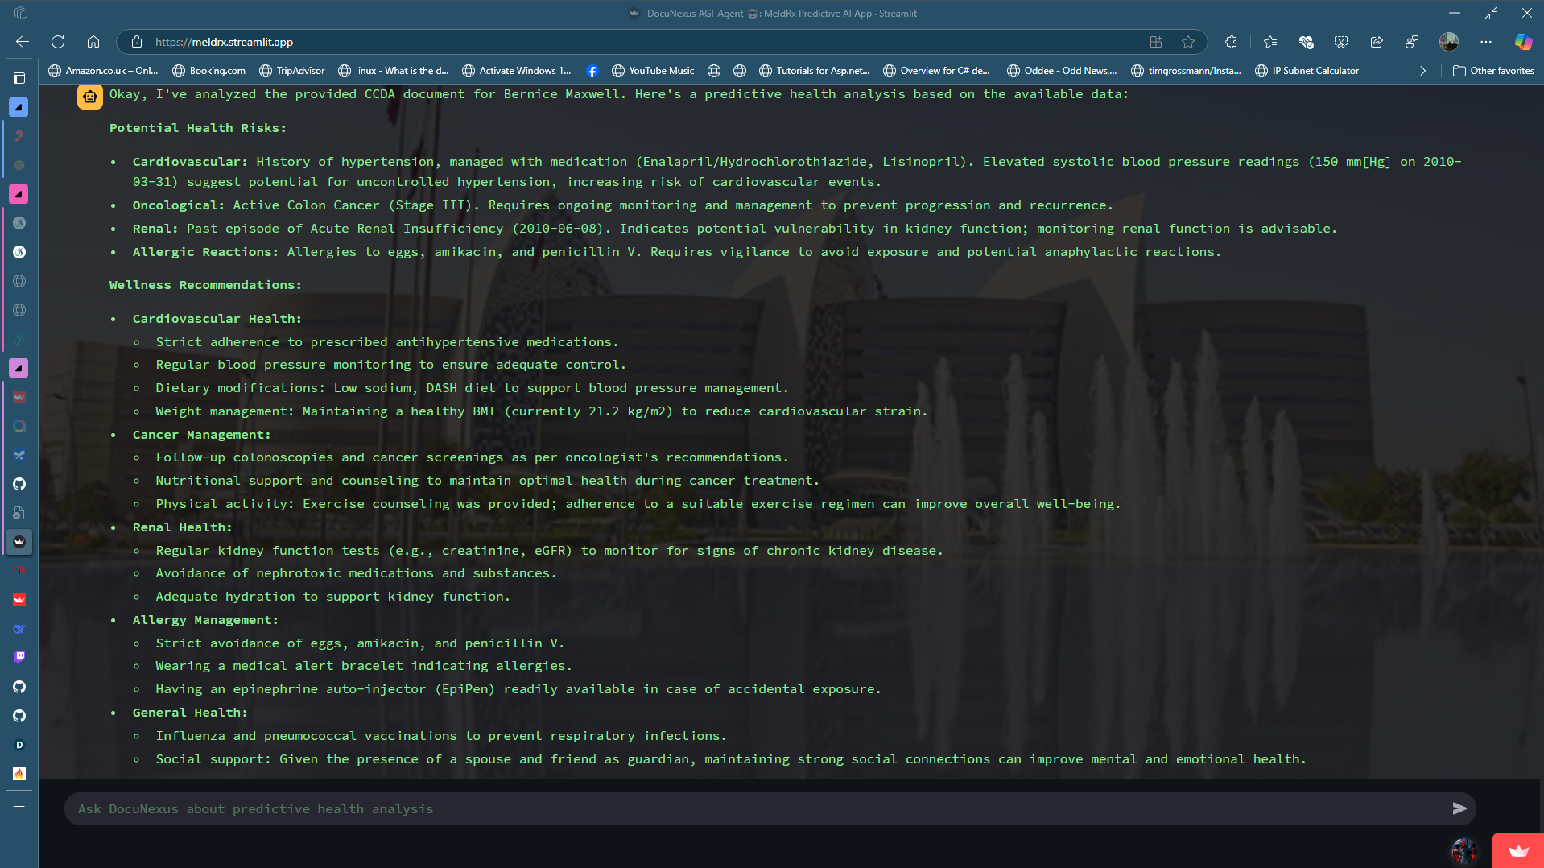Open the IP Subnet Calculator bookmark
Viewport: 1544px width, 868px height.
pyautogui.click(x=1307, y=71)
